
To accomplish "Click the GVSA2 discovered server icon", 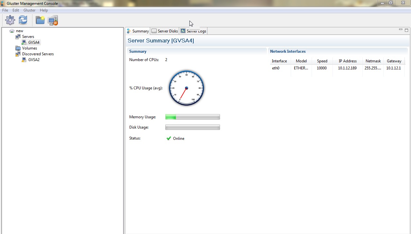I will pyautogui.click(x=24, y=60).
